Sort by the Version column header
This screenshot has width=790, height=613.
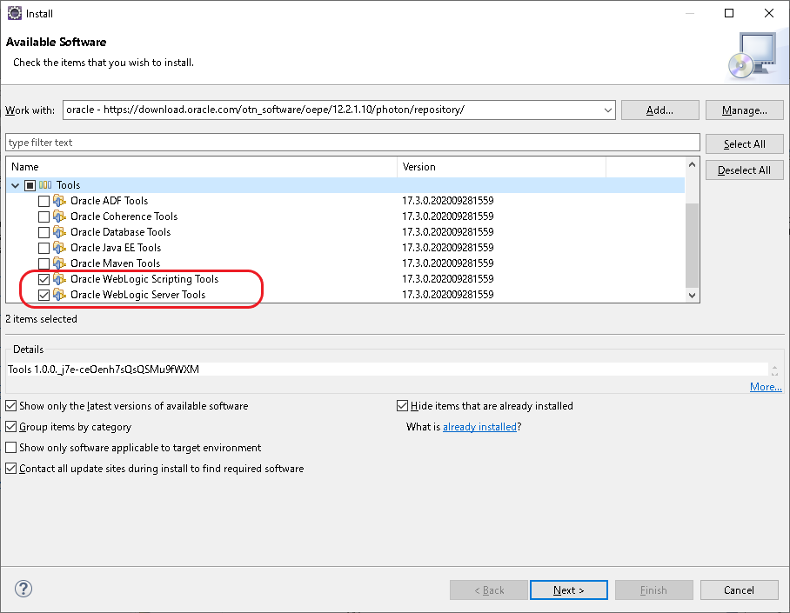pos(501,167)
